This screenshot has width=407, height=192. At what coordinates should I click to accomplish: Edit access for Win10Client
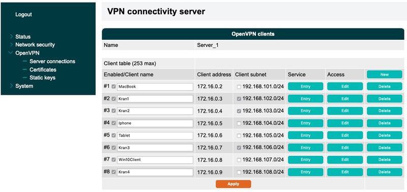345,160
